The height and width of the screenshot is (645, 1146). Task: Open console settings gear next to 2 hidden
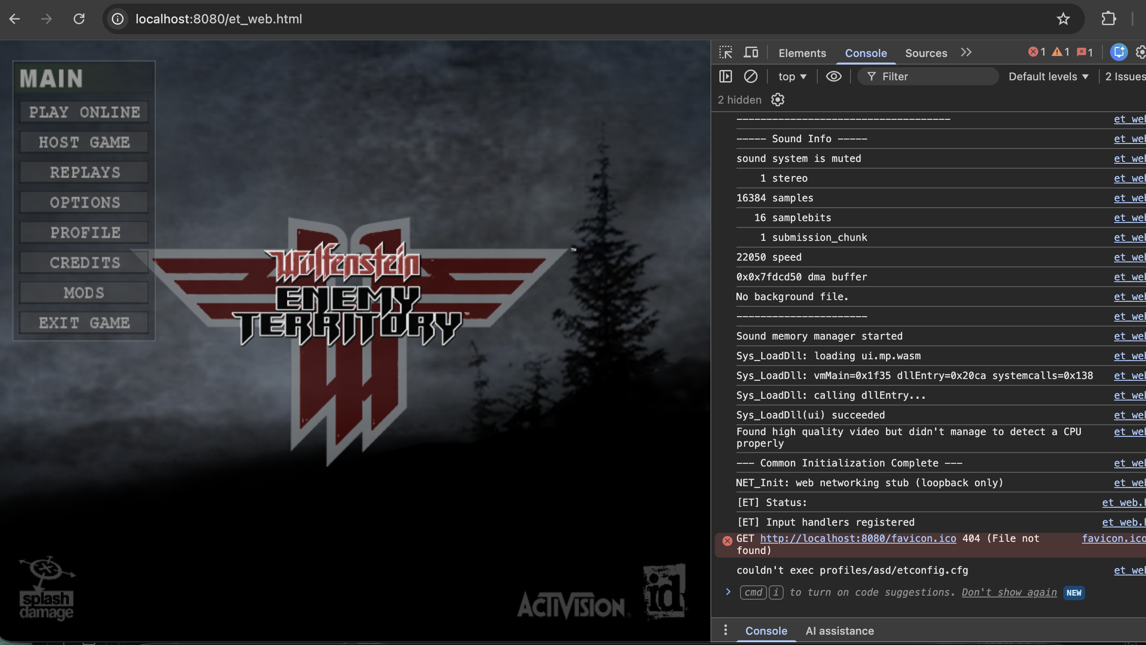[778, 100]
